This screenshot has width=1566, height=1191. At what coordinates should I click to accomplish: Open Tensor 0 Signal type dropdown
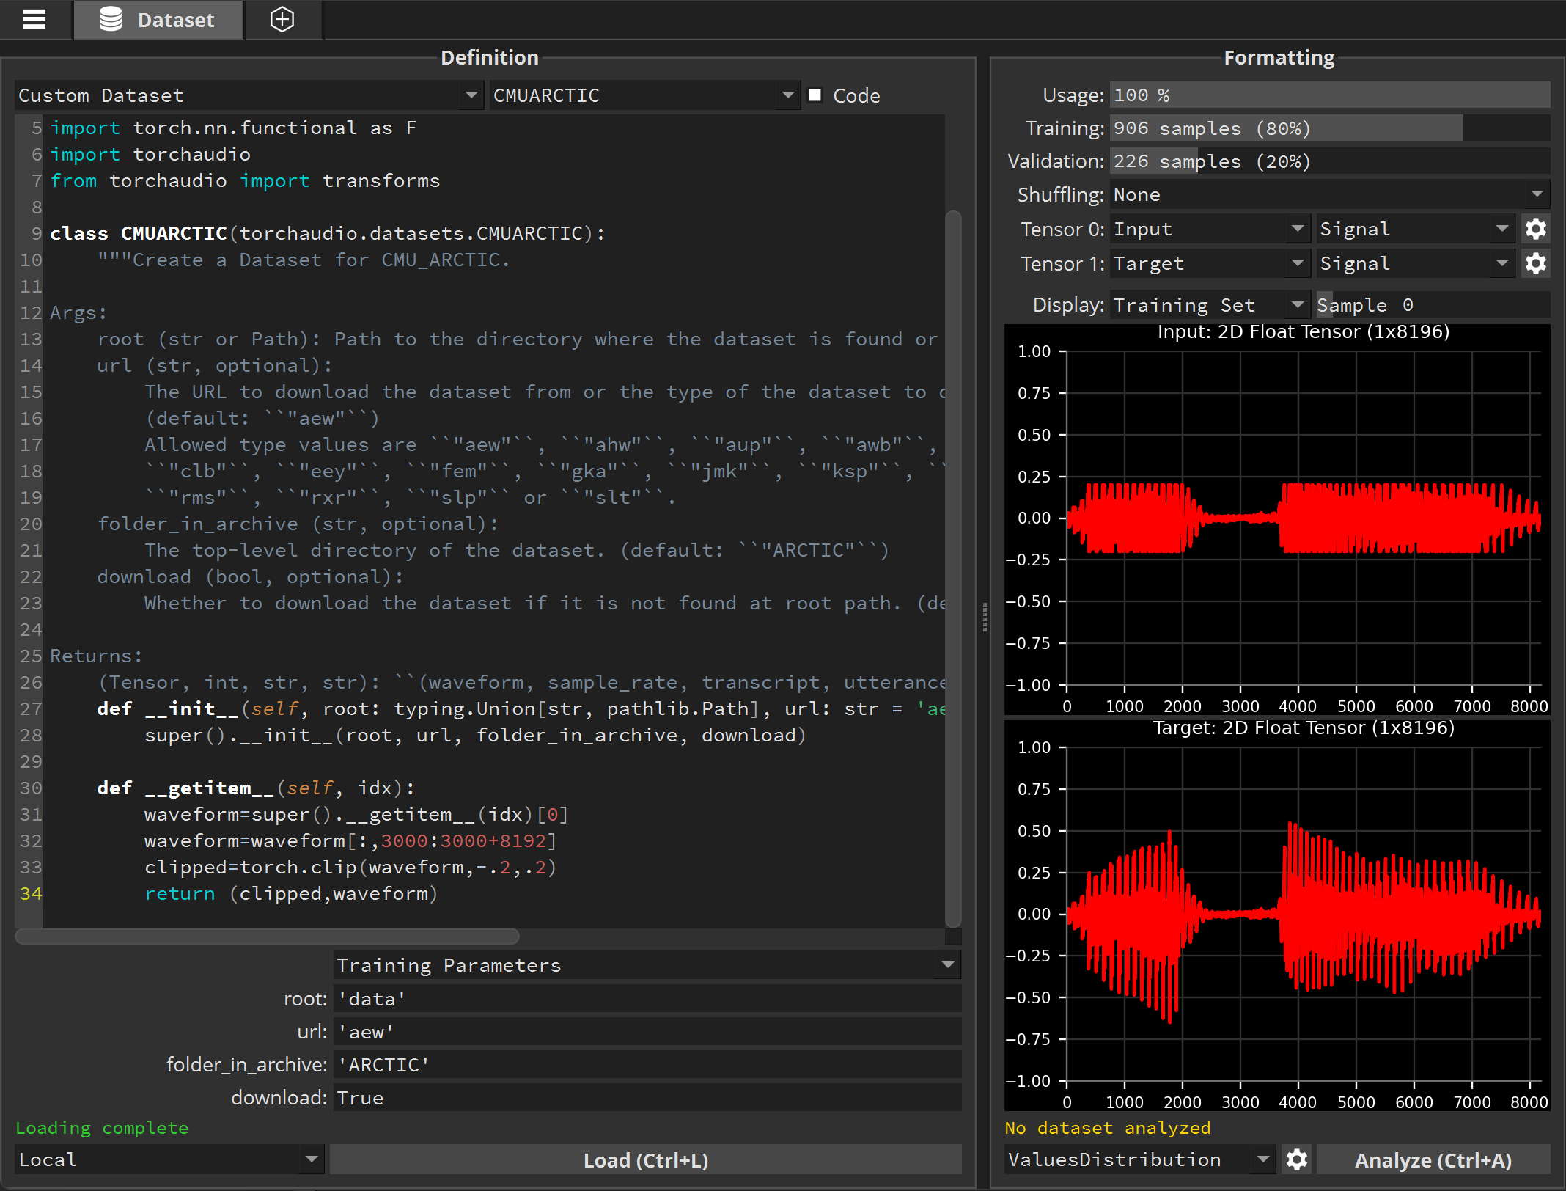[1416, 229]
